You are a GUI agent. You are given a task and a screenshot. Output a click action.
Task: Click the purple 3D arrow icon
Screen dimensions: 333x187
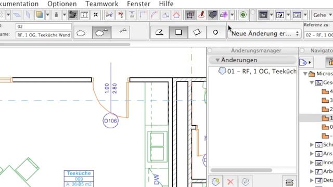(224, 15)
